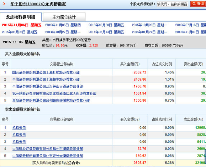Select date 2015年11月05日 星期四
Viewport: 206px width, 167px height.
click(x=63, y=25)
